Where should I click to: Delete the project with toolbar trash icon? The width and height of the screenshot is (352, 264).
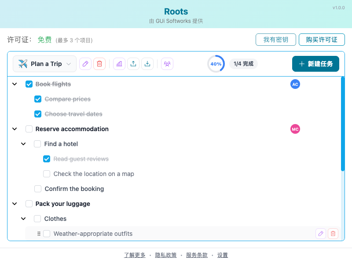tap(99, 64)
